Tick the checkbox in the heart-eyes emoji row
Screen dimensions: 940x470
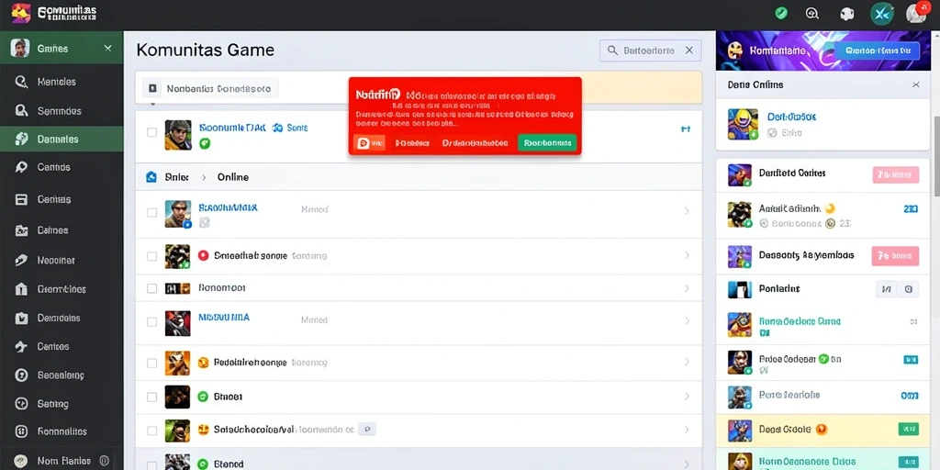tap(152, 431)
